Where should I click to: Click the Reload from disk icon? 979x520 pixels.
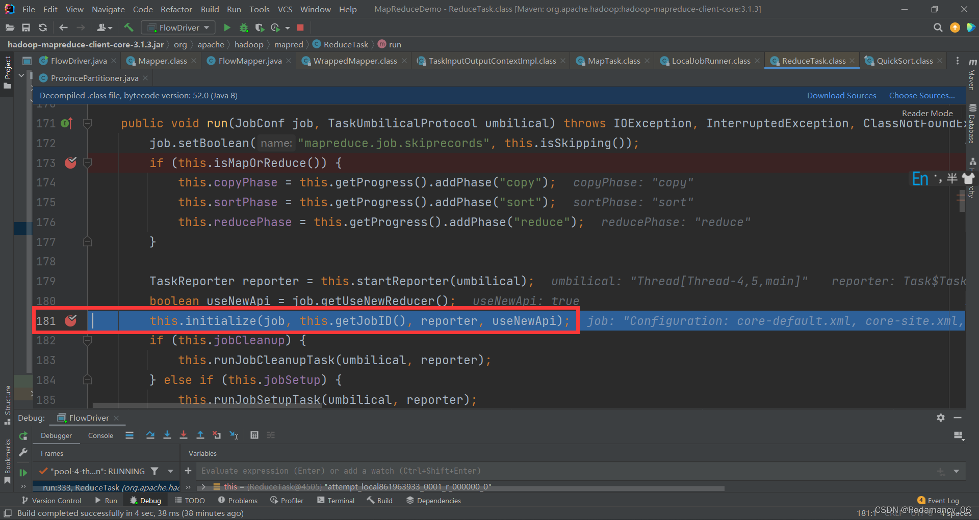coord(43,28)
